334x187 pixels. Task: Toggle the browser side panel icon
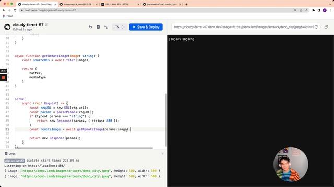coord(319,10)
